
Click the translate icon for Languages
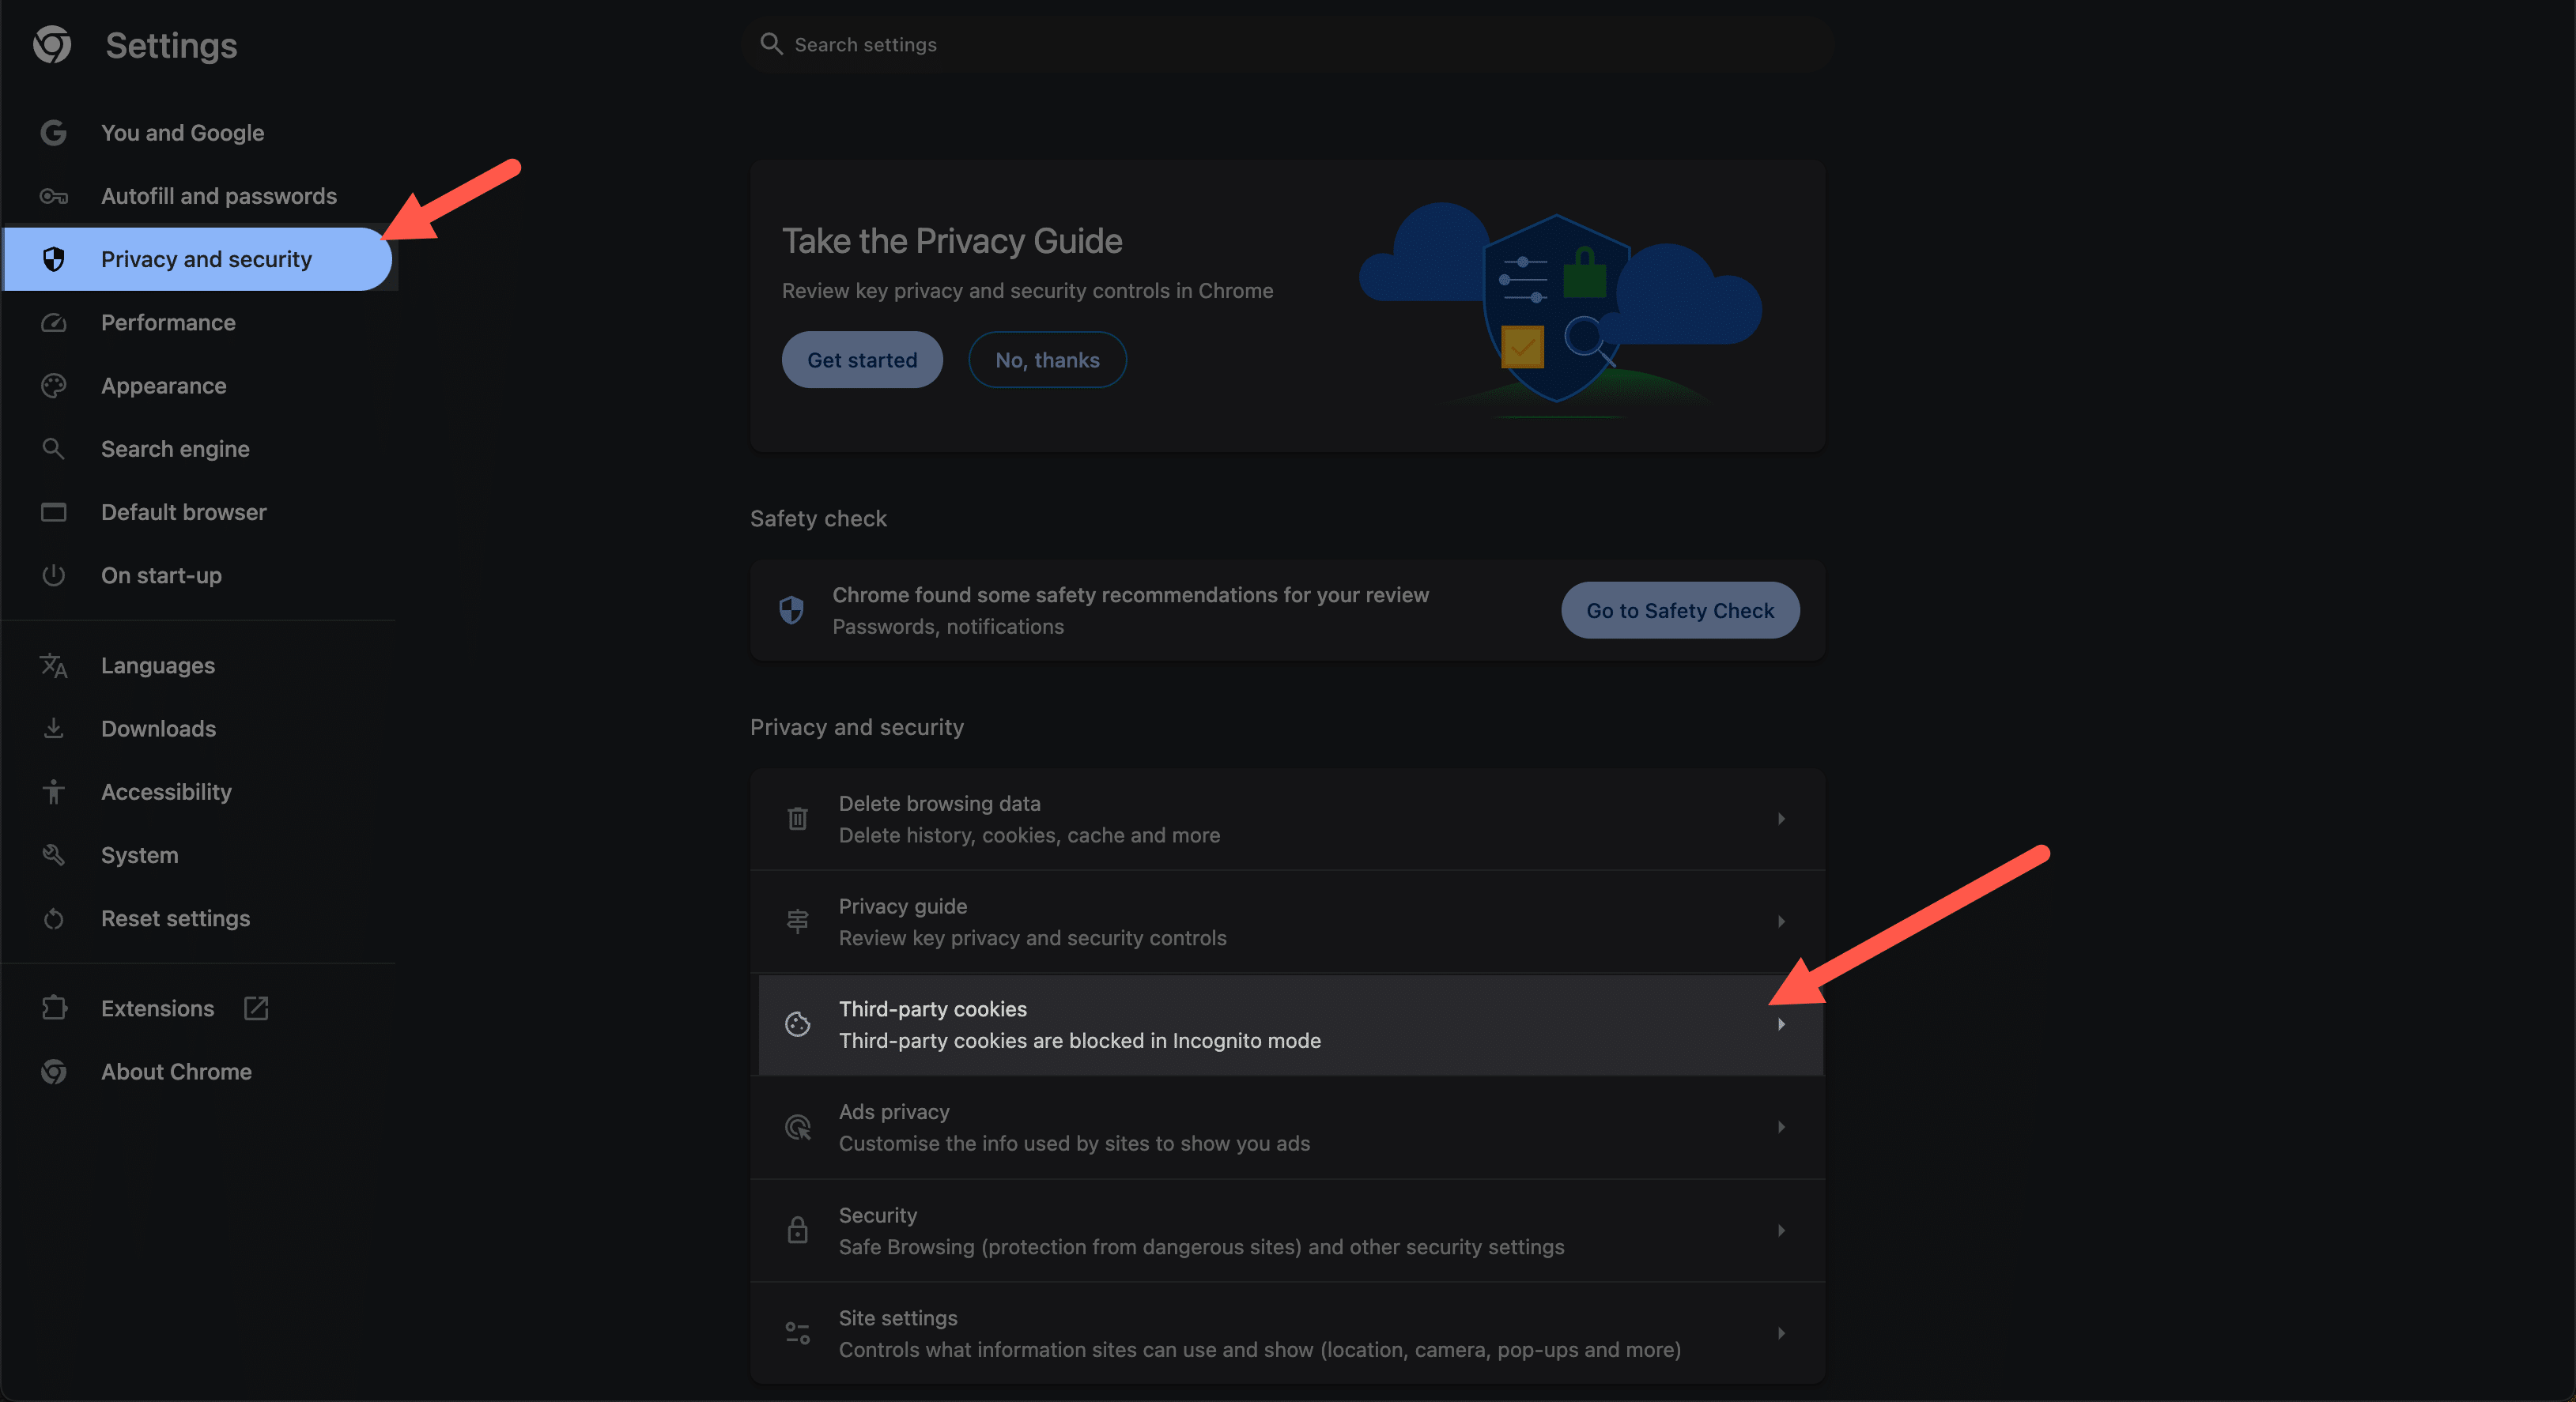53,665
